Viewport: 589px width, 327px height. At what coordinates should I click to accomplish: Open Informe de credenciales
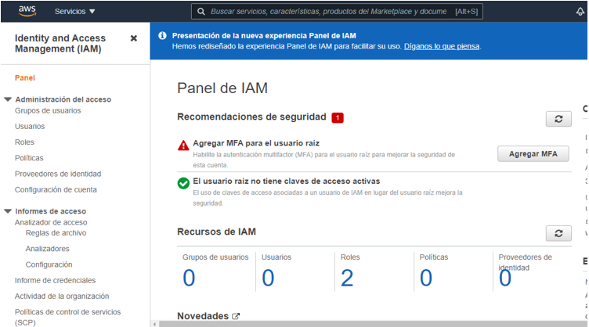click(55, 281)
